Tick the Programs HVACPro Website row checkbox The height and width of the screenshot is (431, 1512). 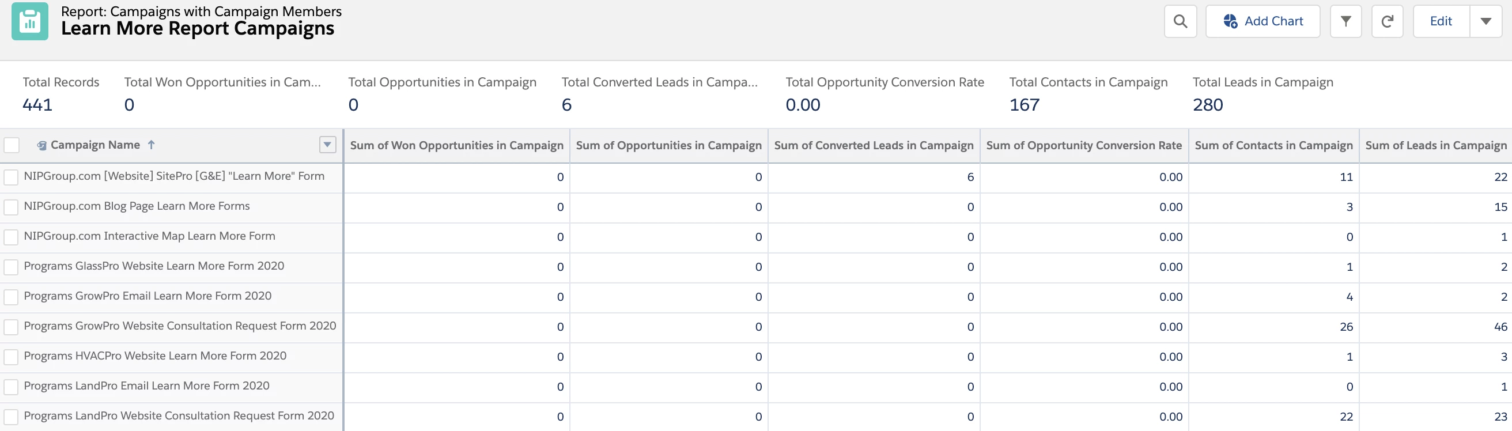pyautogui.click(x=11, y=357)
